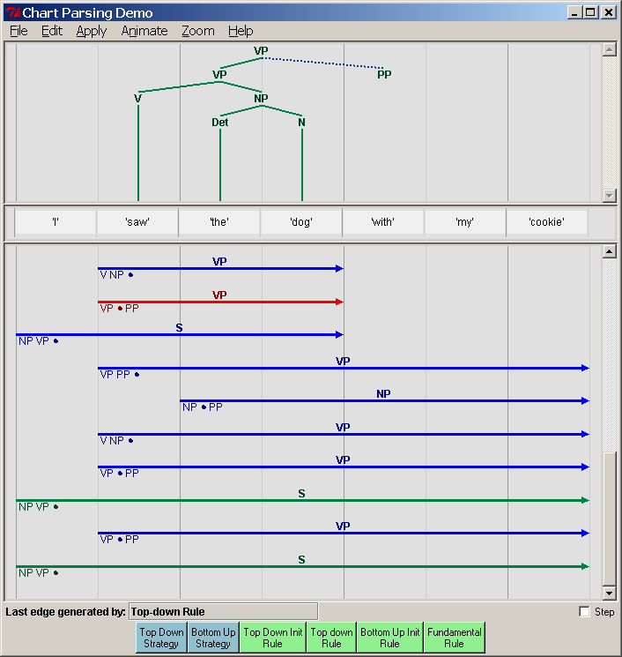Select the word 'dog' in the sentence
Viewport: 622px width, 657px height.
(x=301, y=221)
